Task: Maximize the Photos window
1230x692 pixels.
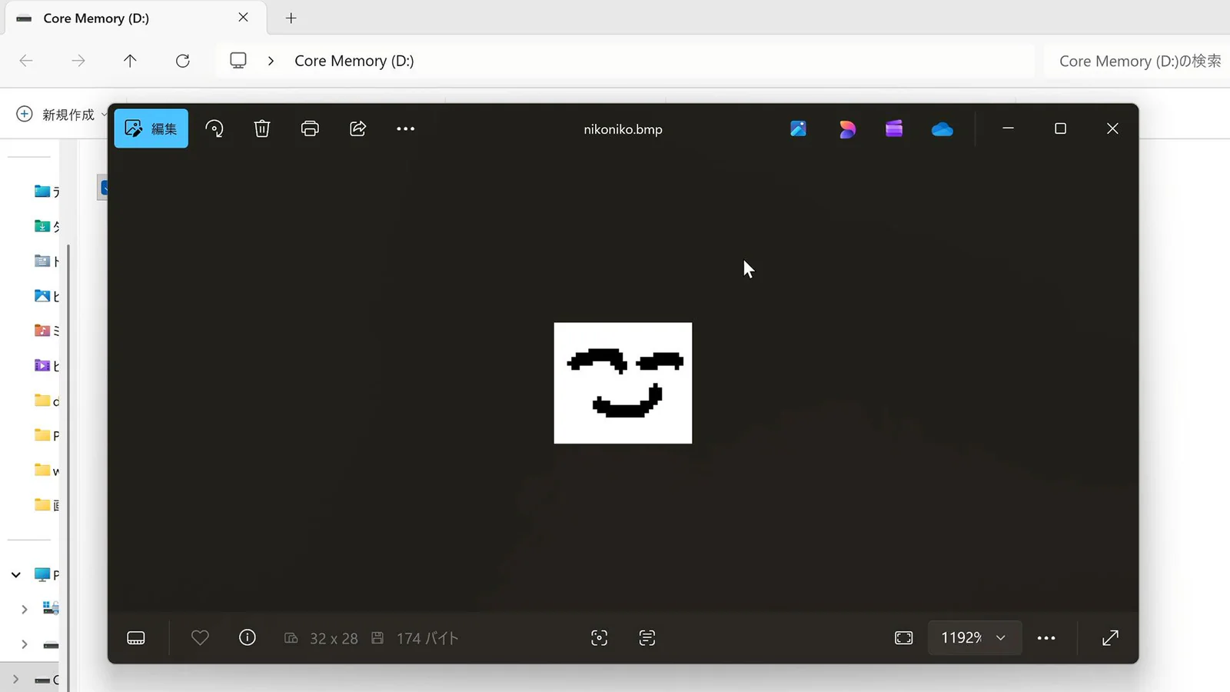Action: pyautogui.click(x=1061, y=128)
